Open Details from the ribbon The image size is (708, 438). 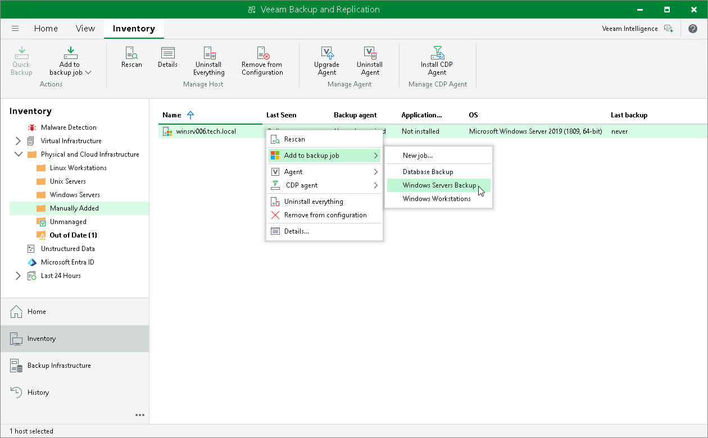pos(167,53)
